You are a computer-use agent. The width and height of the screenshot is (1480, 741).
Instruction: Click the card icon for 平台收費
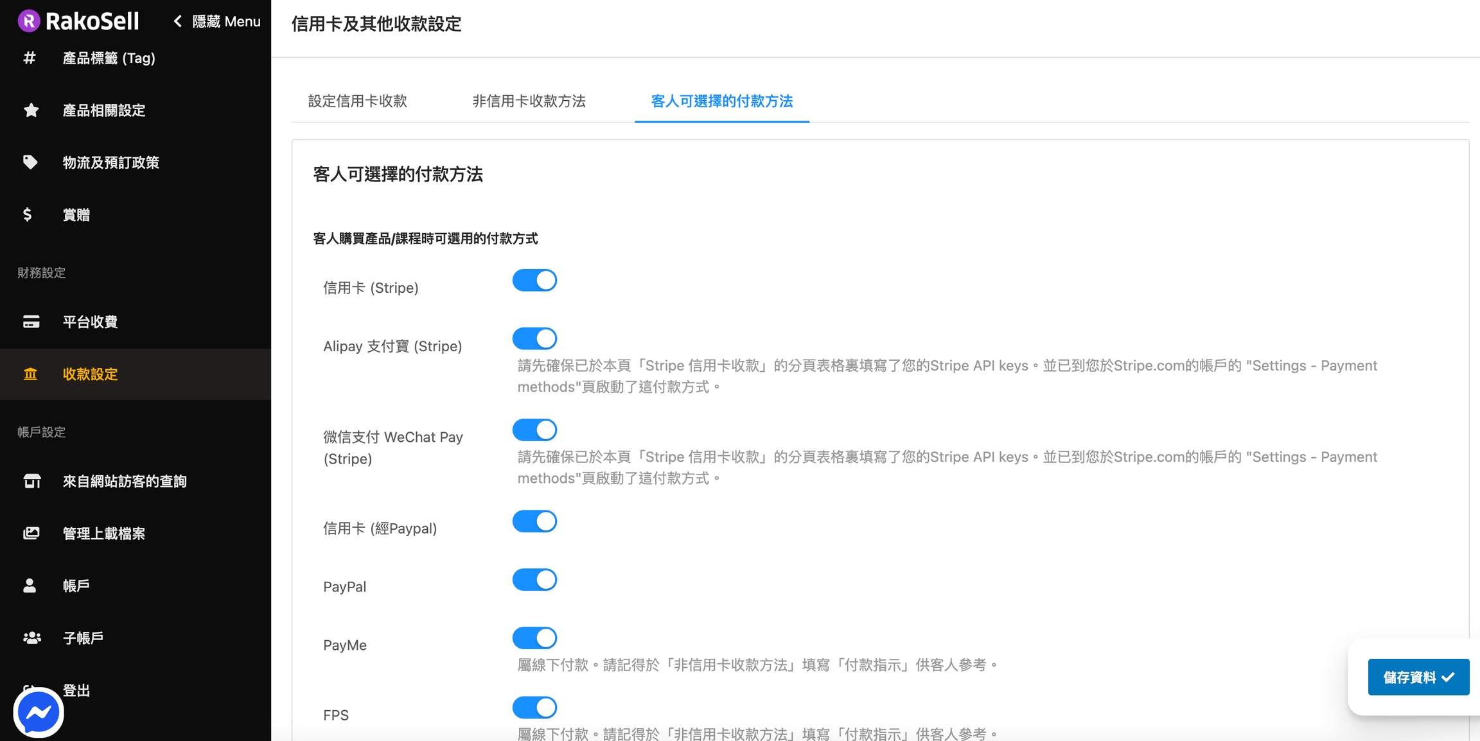[31, 322]
